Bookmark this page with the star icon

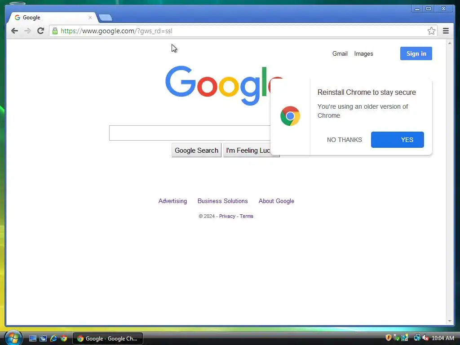[x=431, y=31]
